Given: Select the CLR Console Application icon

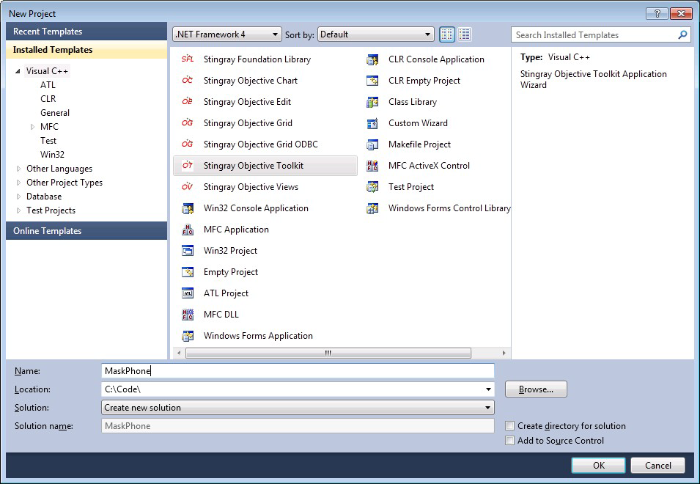Looking at the screenshot, I should (372, 59).
